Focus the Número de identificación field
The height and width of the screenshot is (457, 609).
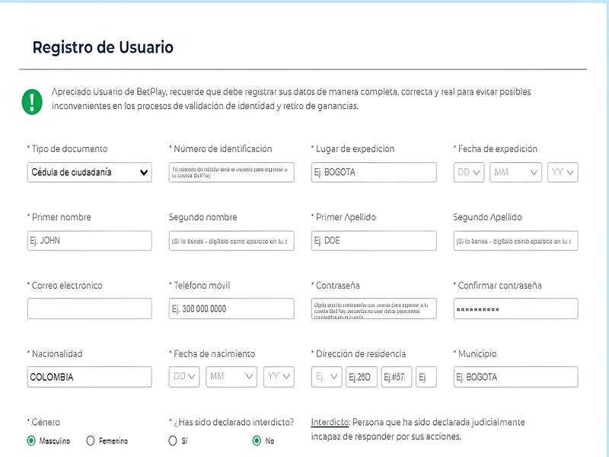point(231,172)
